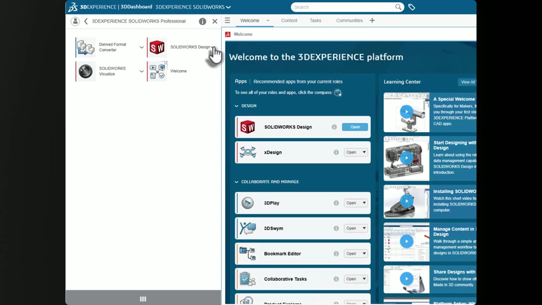Play the Installing SOLIDWORKS video

(x=406, y=201)
